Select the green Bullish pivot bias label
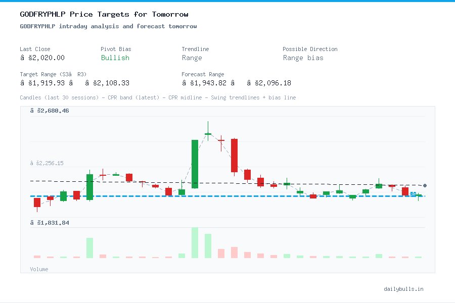The image size is (455, 303). pyautogui.click(x=115, y=58)
